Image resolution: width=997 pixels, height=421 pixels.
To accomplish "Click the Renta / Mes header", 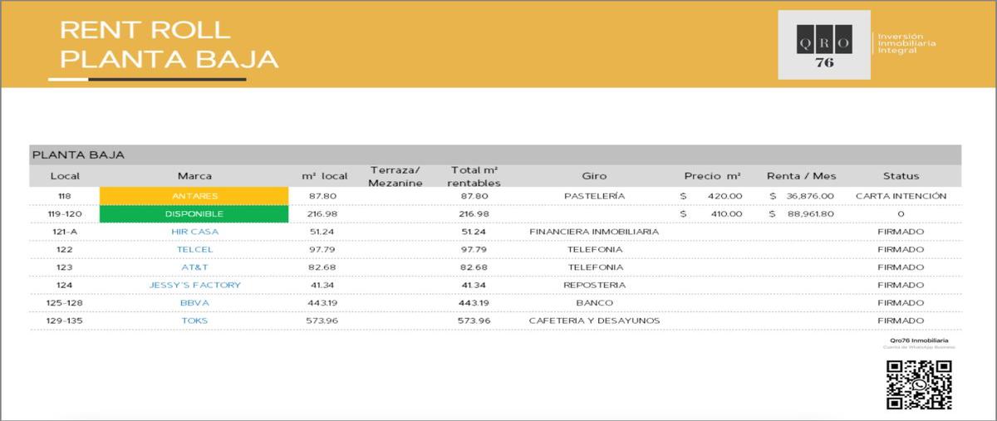I will [801, 176].
